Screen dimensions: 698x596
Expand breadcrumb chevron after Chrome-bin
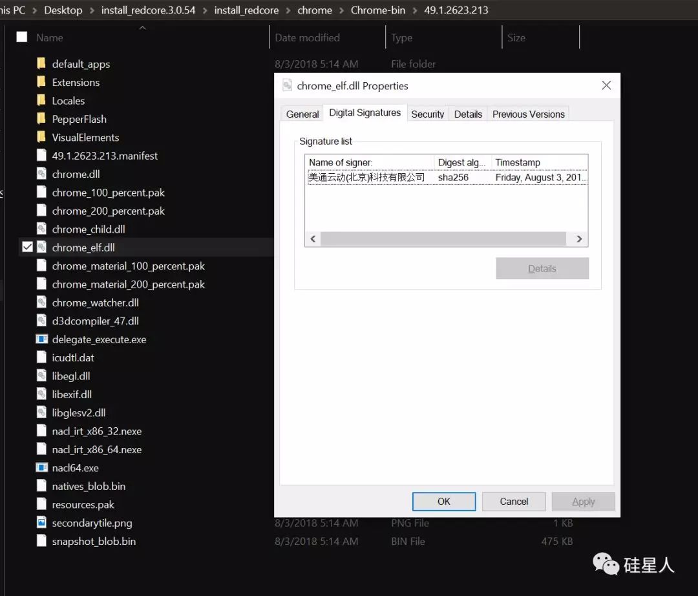[415, 10]
